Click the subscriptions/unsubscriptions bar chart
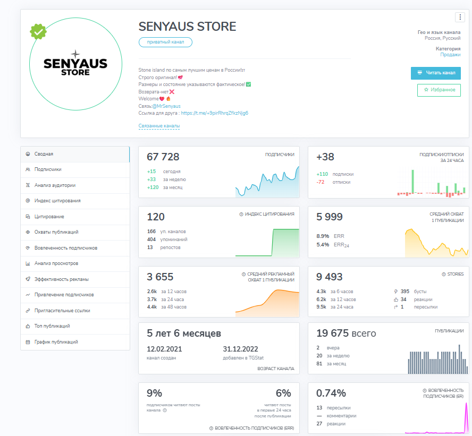Image resolution: width=472 pixels, height=436 pixels. coord(432,183)
